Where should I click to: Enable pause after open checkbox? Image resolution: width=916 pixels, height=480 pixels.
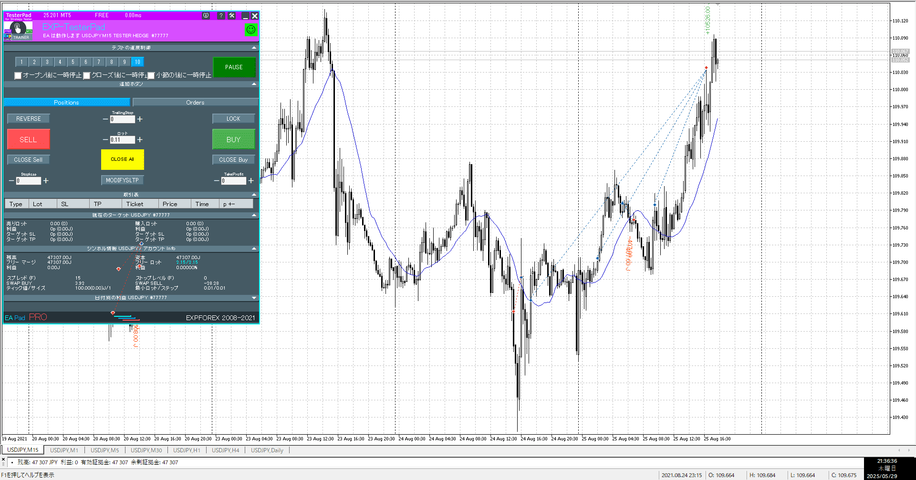click(18, 75)
